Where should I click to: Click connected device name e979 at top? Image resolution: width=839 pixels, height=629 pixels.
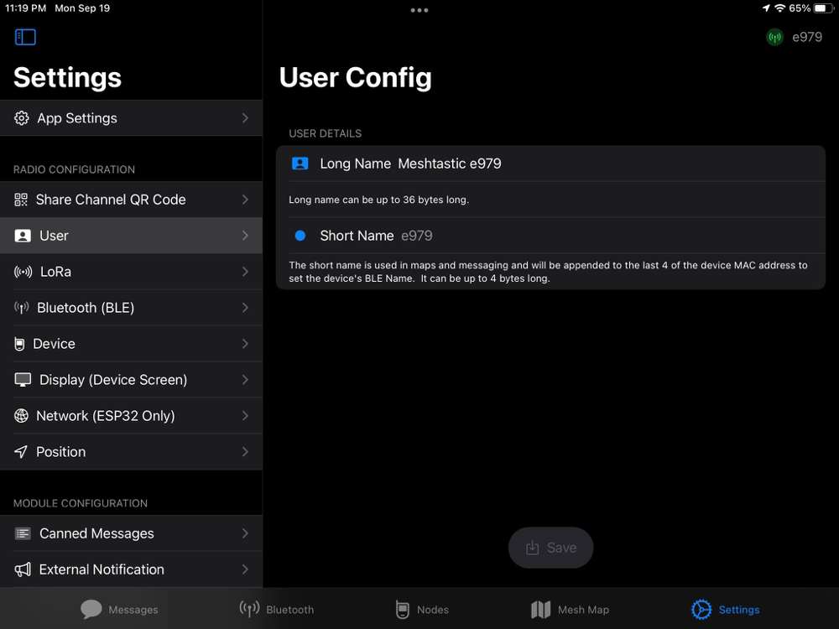click(807, 37)
